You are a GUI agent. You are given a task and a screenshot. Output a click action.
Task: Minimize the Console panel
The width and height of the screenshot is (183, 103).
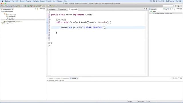(179, 78)
